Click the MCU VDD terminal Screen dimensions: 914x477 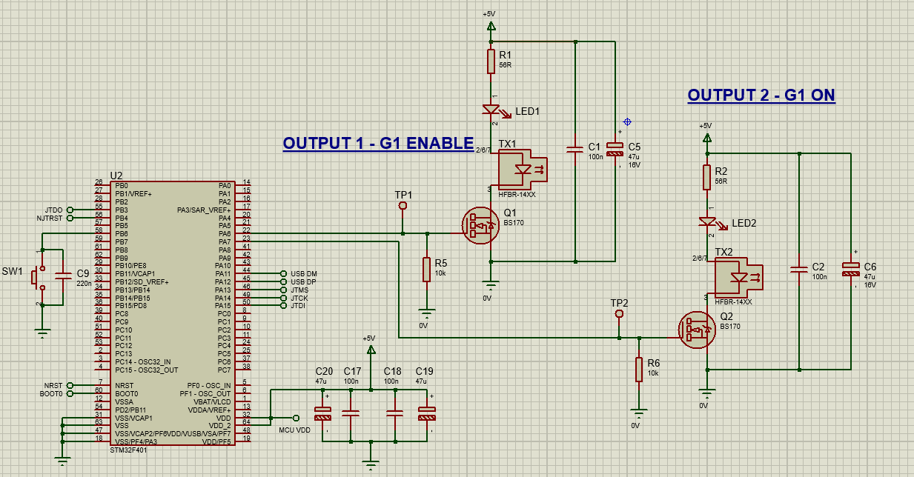(x=296, y=417)
